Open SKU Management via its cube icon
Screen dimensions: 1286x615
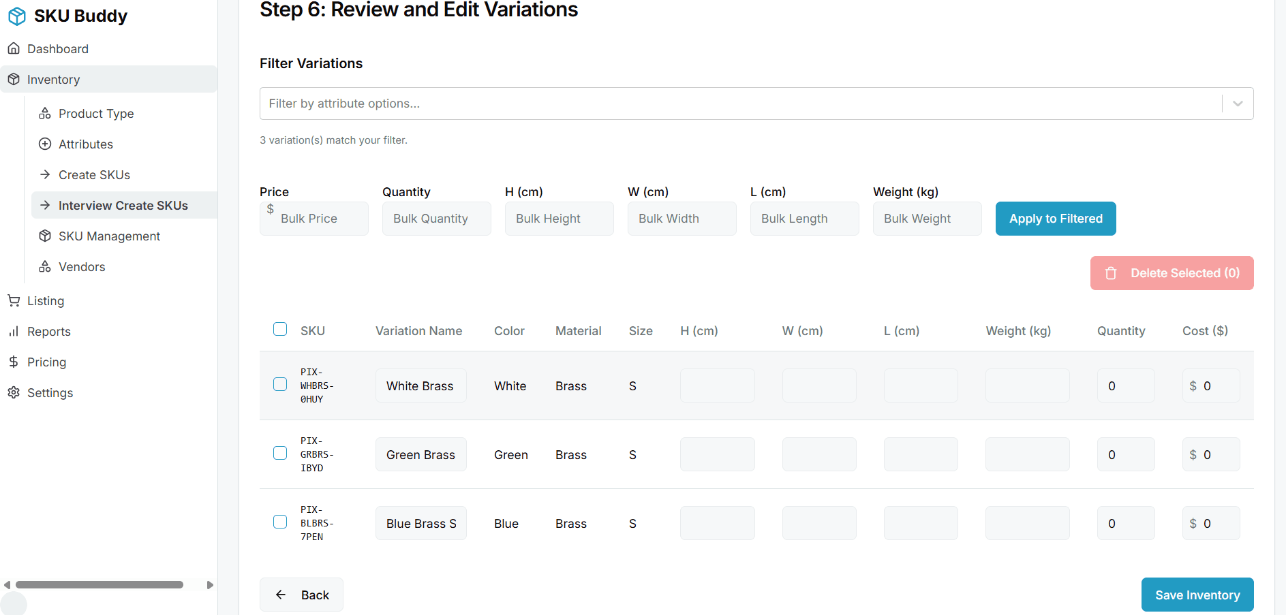click(x=45, y=236)
